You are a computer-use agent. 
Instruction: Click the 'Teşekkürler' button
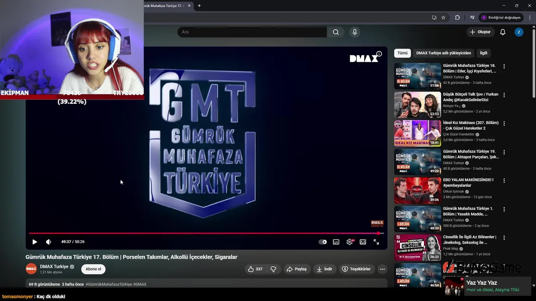click(356, 269)
